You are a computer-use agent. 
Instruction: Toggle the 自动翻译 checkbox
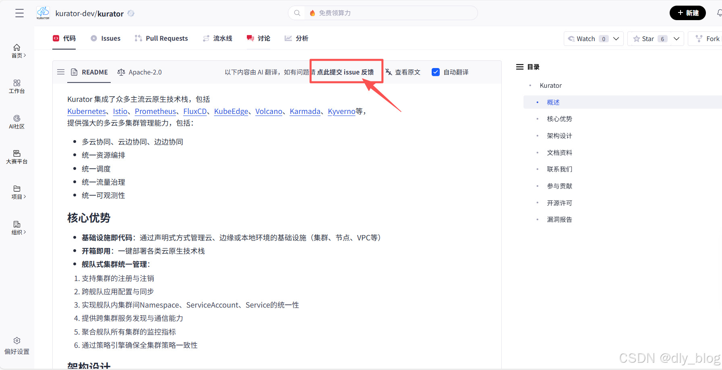click(x=436, y=72)
